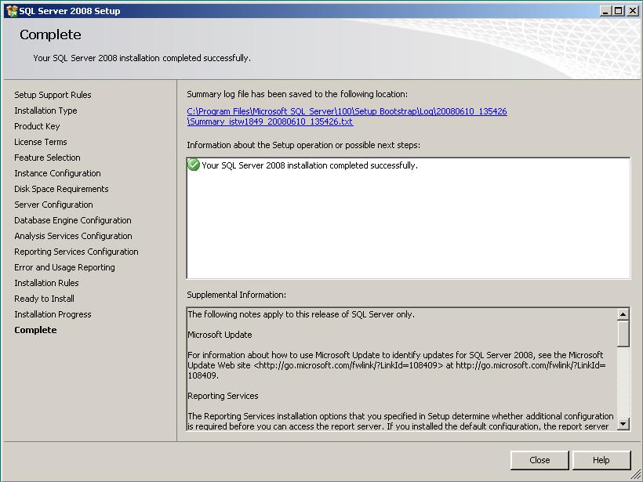
Task: Click the Close button
Action: pyautogui.click(x=539, y=460)
